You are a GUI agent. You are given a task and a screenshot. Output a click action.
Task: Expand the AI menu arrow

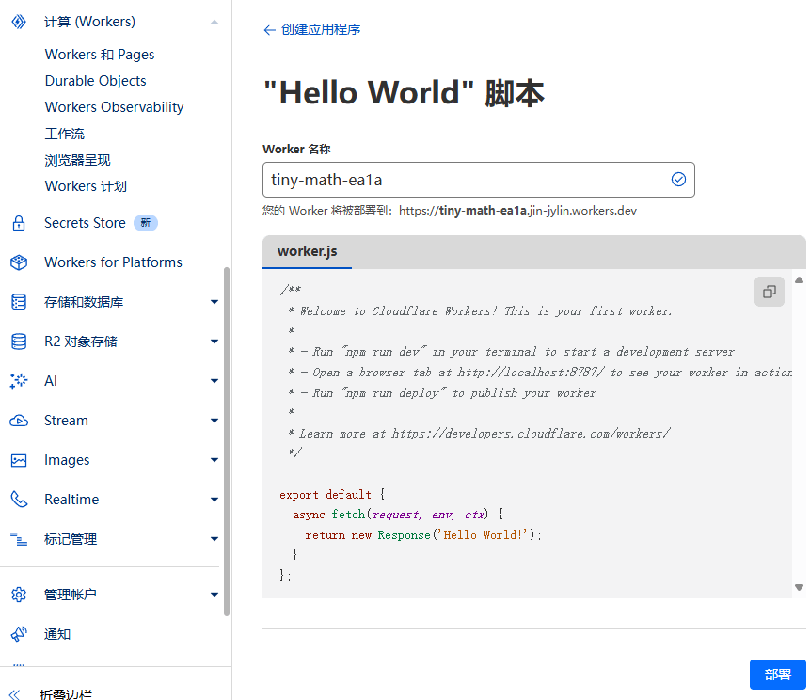(x=214, y=381)
